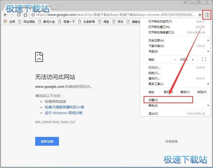Screen dimensions: 213x168
Task: Expand the 历史记录(H) submenu
Action: pos(175,41)
